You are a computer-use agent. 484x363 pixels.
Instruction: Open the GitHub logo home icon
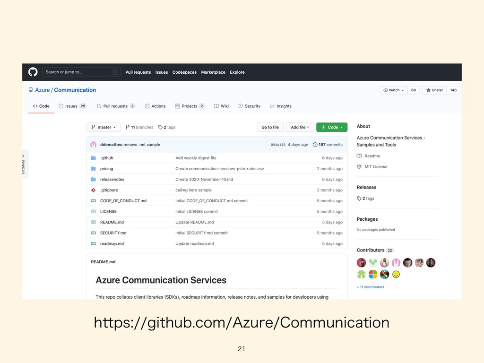click(33, 72)
